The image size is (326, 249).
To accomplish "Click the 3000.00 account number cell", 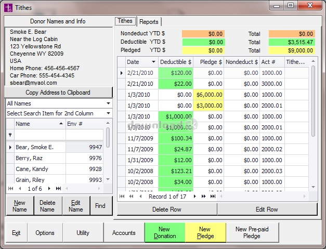I will pyautogui.click(x=272, y=84).
